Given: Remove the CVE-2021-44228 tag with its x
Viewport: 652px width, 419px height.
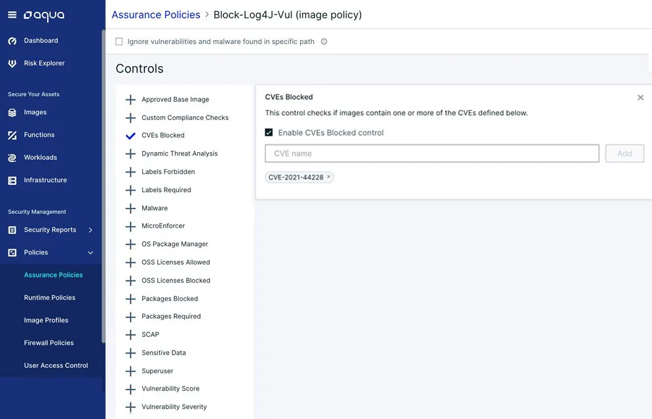Looking at the screenshot, I should (328, 177).
